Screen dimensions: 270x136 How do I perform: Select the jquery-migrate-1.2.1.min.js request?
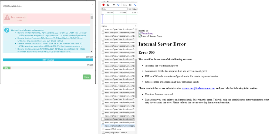click(118, 132)
